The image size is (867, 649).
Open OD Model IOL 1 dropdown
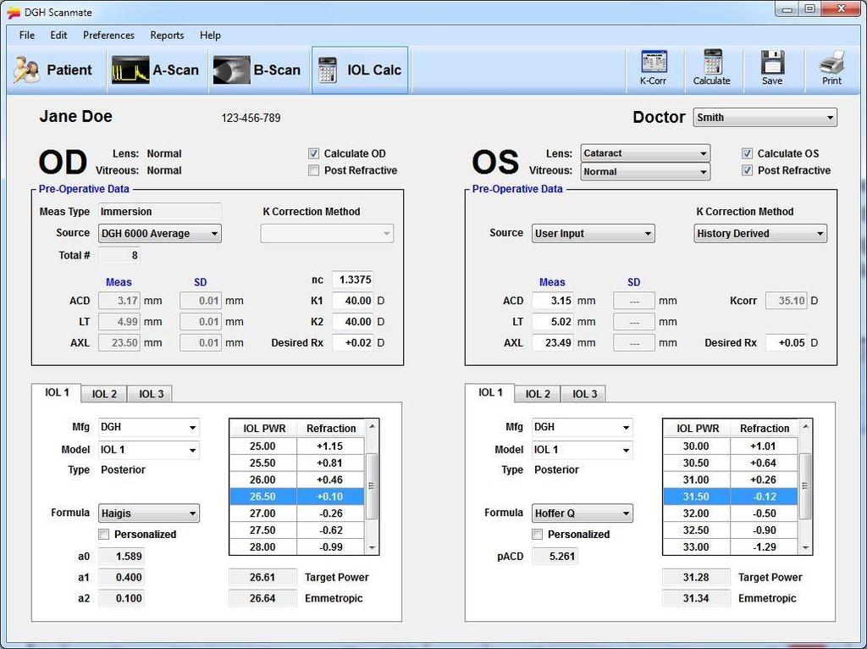pyautogui.click(x=149, y=450)
